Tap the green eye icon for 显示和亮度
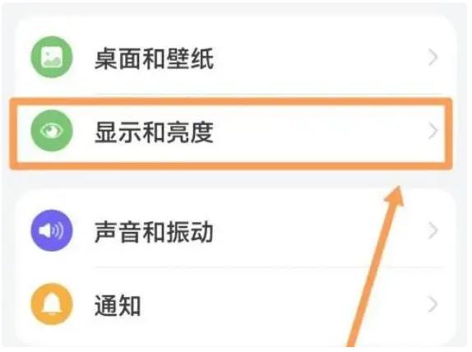Viewport: 472px width, 352px height. click(52, 131)
